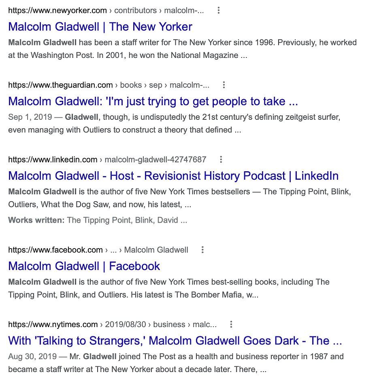Click the facebook.com URL breadcrumb
Image resolution: width=379 pixels, height=387 pixels.
pyautogui.click(x=98, y=250)
